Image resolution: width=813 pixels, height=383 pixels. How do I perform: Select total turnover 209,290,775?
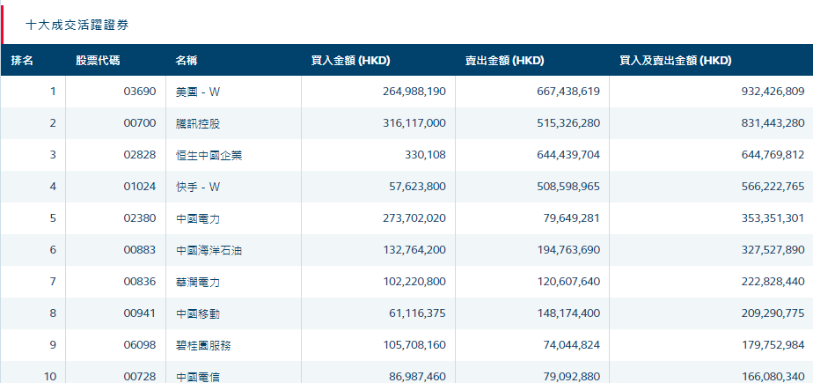click(x=773, y=313)
